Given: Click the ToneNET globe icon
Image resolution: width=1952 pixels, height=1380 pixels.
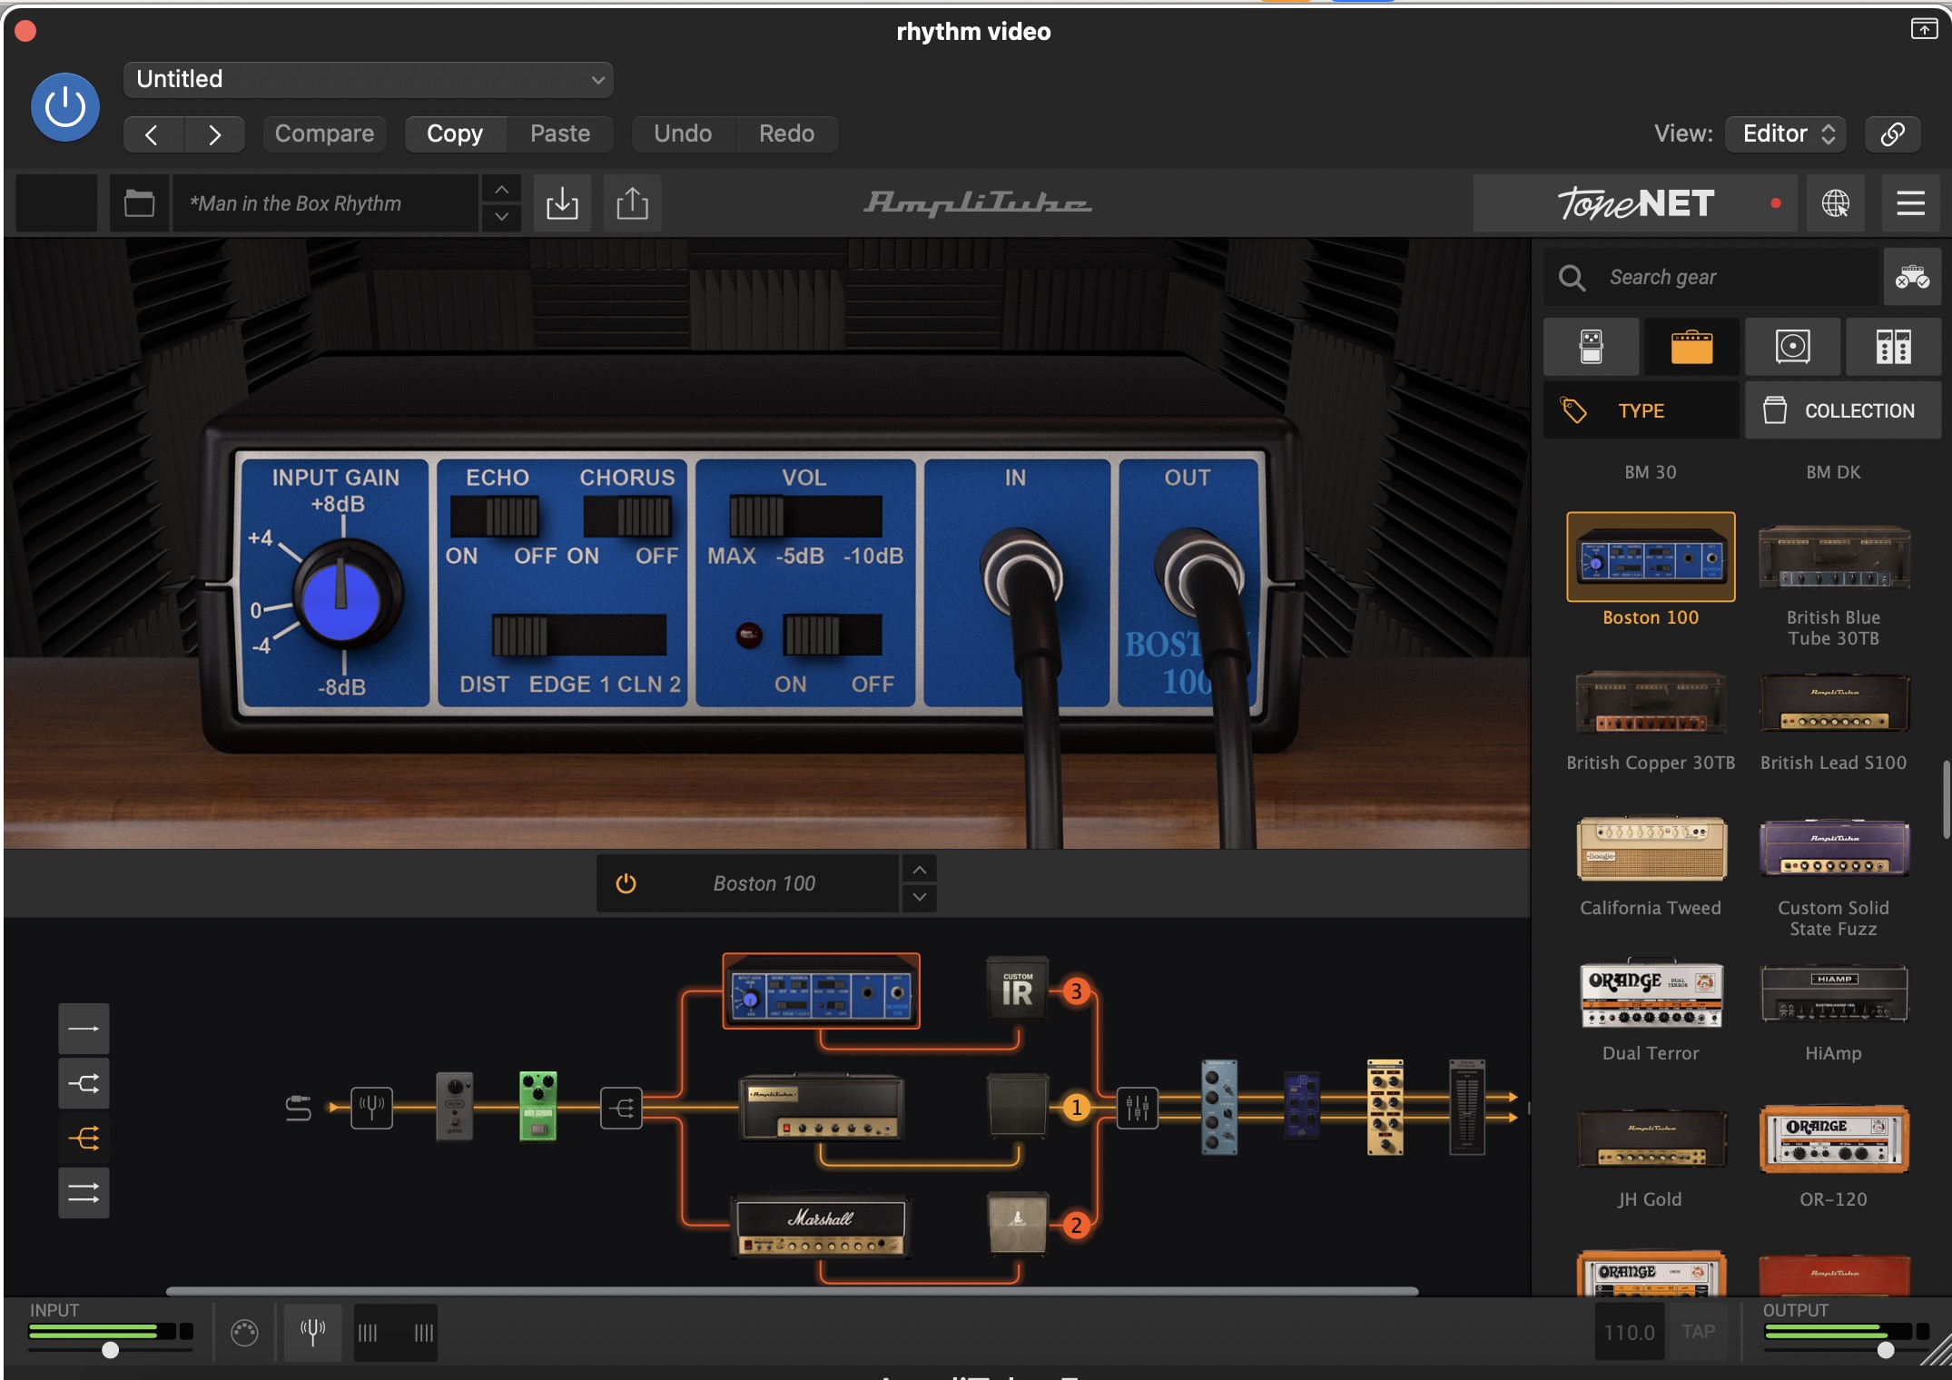Looking at the screenshot, I should 1835,203.
